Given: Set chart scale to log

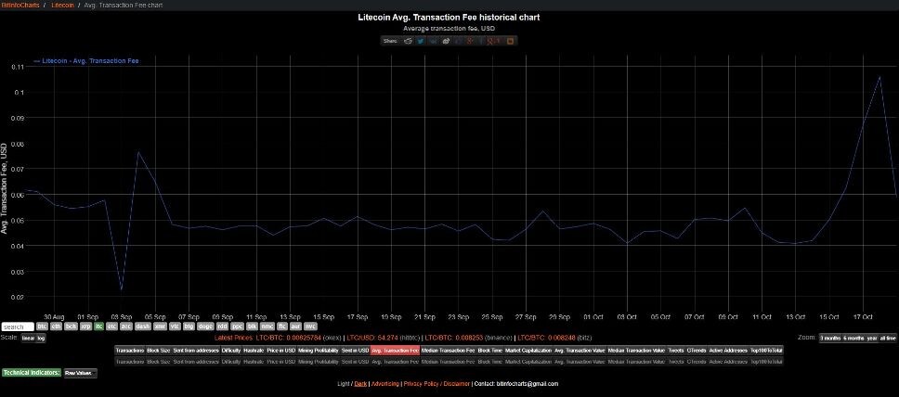Looking at the screenshot, I should click(41, 338).
